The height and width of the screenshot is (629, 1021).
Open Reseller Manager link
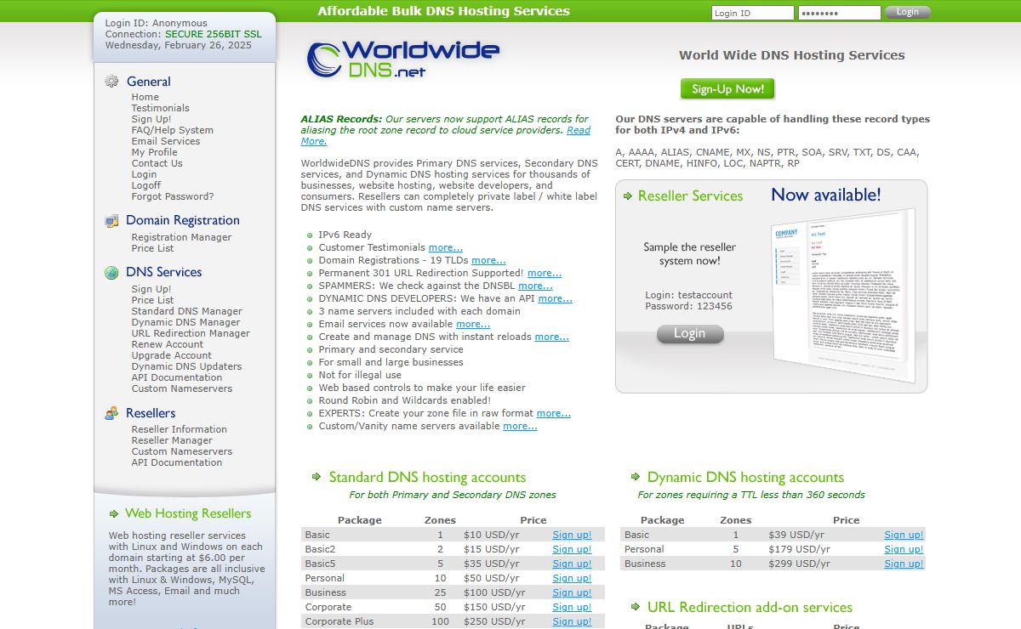pos(172,440)
